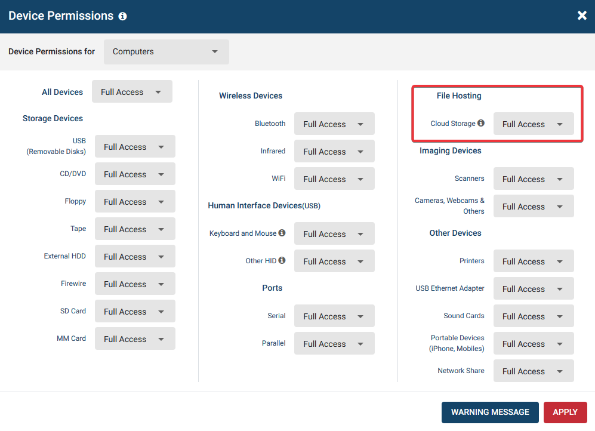This screenshot has height=431, width=595.
Task: Select the WiFi access level dropdown
Action: [334, 178]
